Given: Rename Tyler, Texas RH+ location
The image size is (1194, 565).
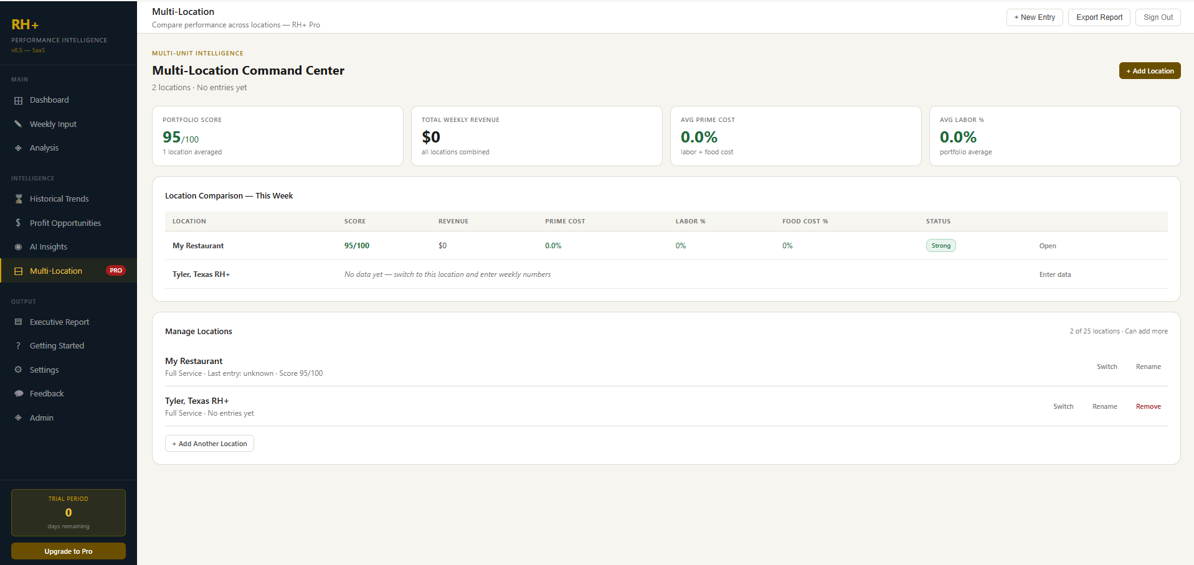Looking at the screenshot, I should coord(1104,406).
